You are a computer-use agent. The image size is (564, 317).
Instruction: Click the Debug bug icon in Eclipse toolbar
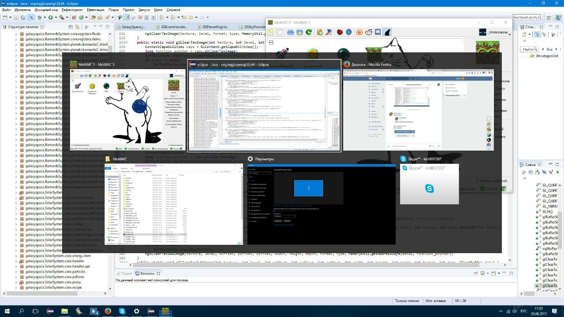coord(39,18)
